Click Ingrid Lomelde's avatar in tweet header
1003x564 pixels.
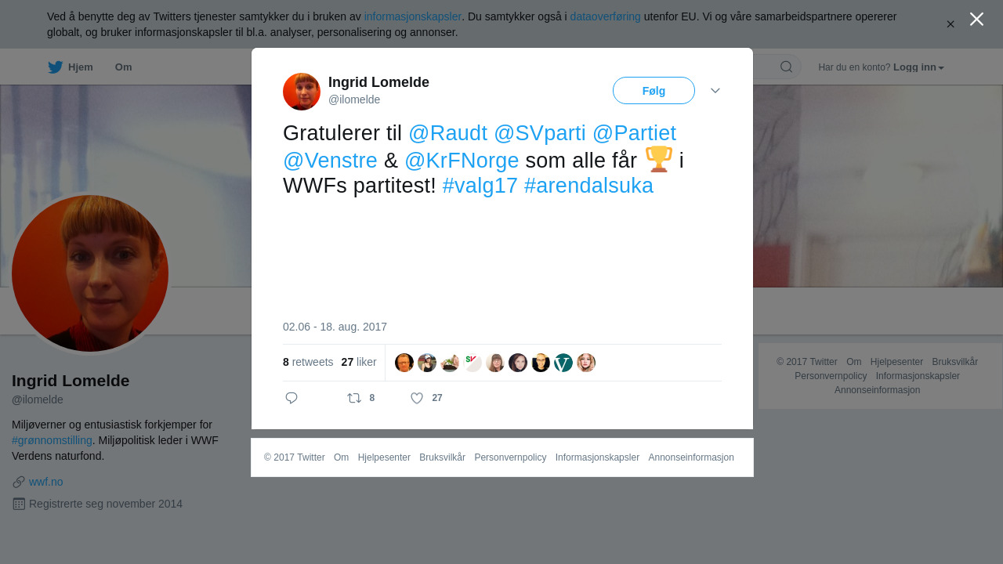tap(302, 92)
